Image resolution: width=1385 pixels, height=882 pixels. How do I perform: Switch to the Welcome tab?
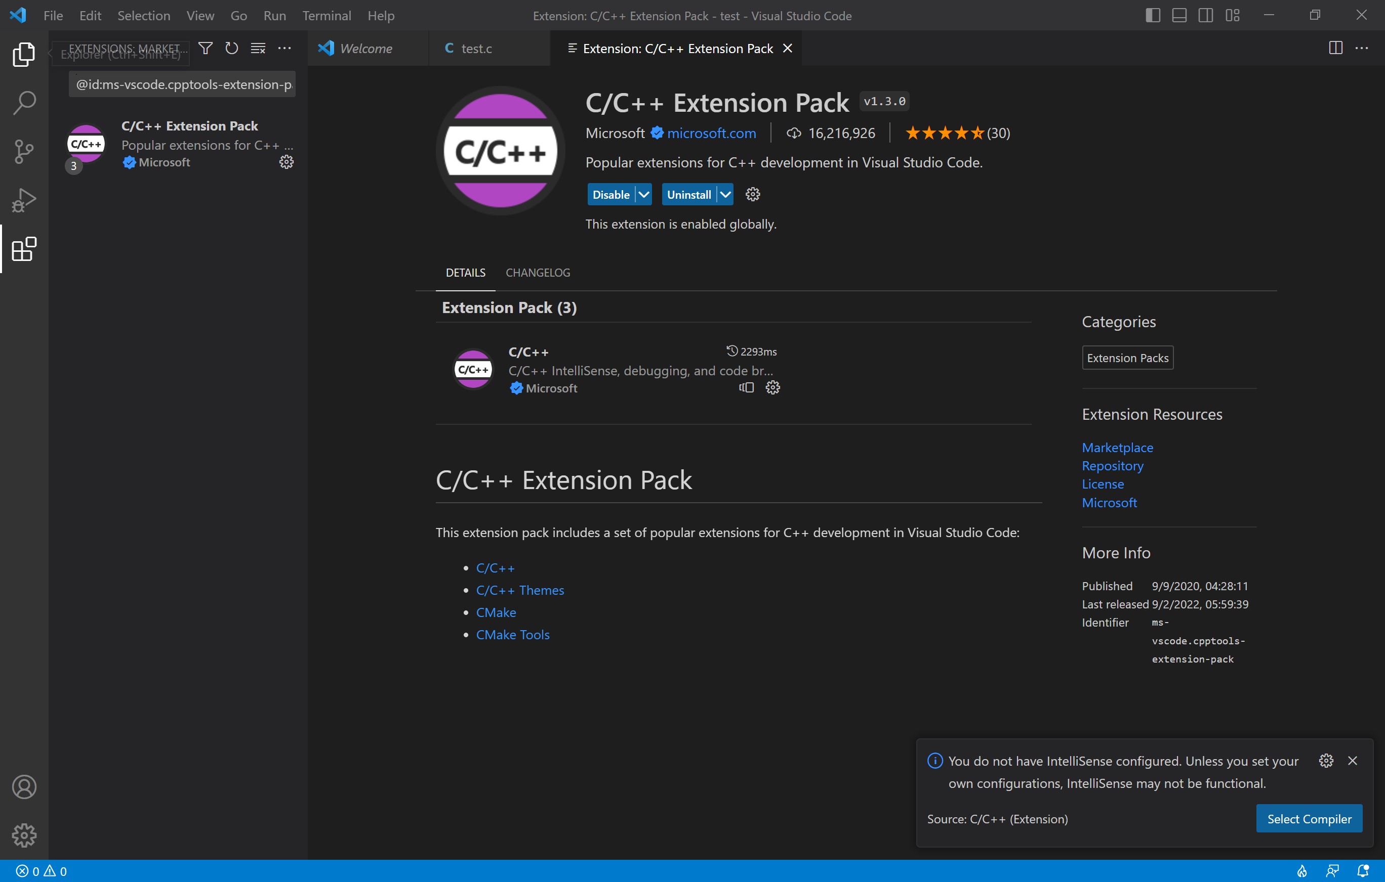click(x=368, y=48)
